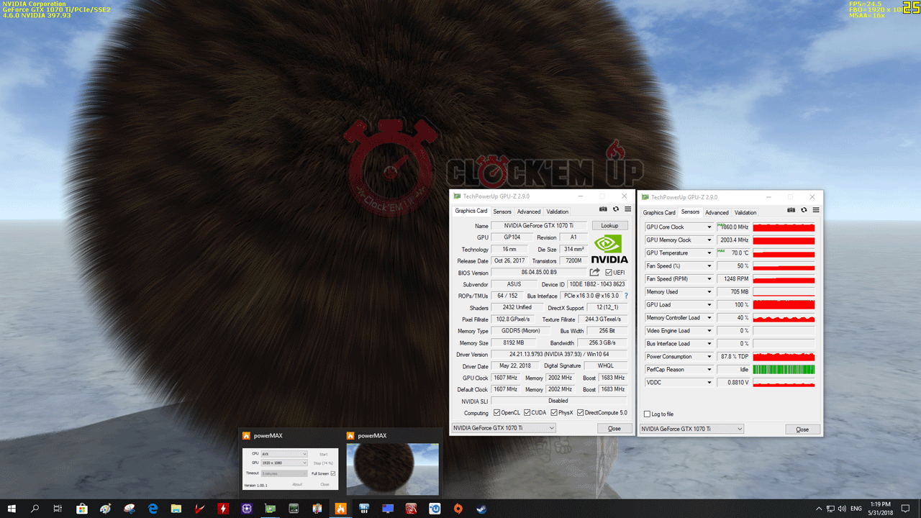Toggle the OpenCL computing checkbox
921x518 pixels.
pos(496,413)
